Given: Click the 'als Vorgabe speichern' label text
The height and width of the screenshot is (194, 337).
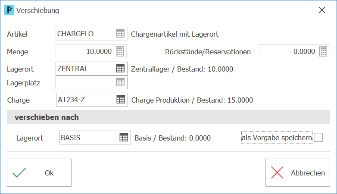Looking at the screenshot, I should (x=277, y=138).
